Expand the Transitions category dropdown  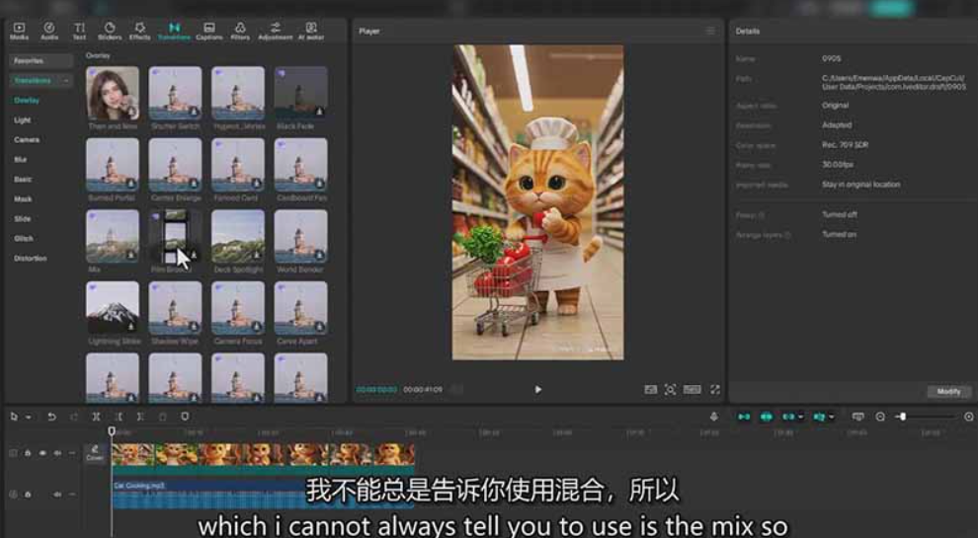[66, 80]
